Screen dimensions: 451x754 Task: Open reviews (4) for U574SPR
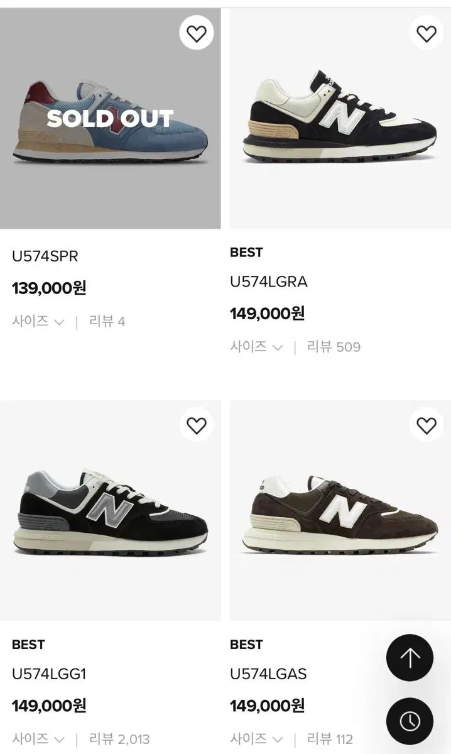107,322
